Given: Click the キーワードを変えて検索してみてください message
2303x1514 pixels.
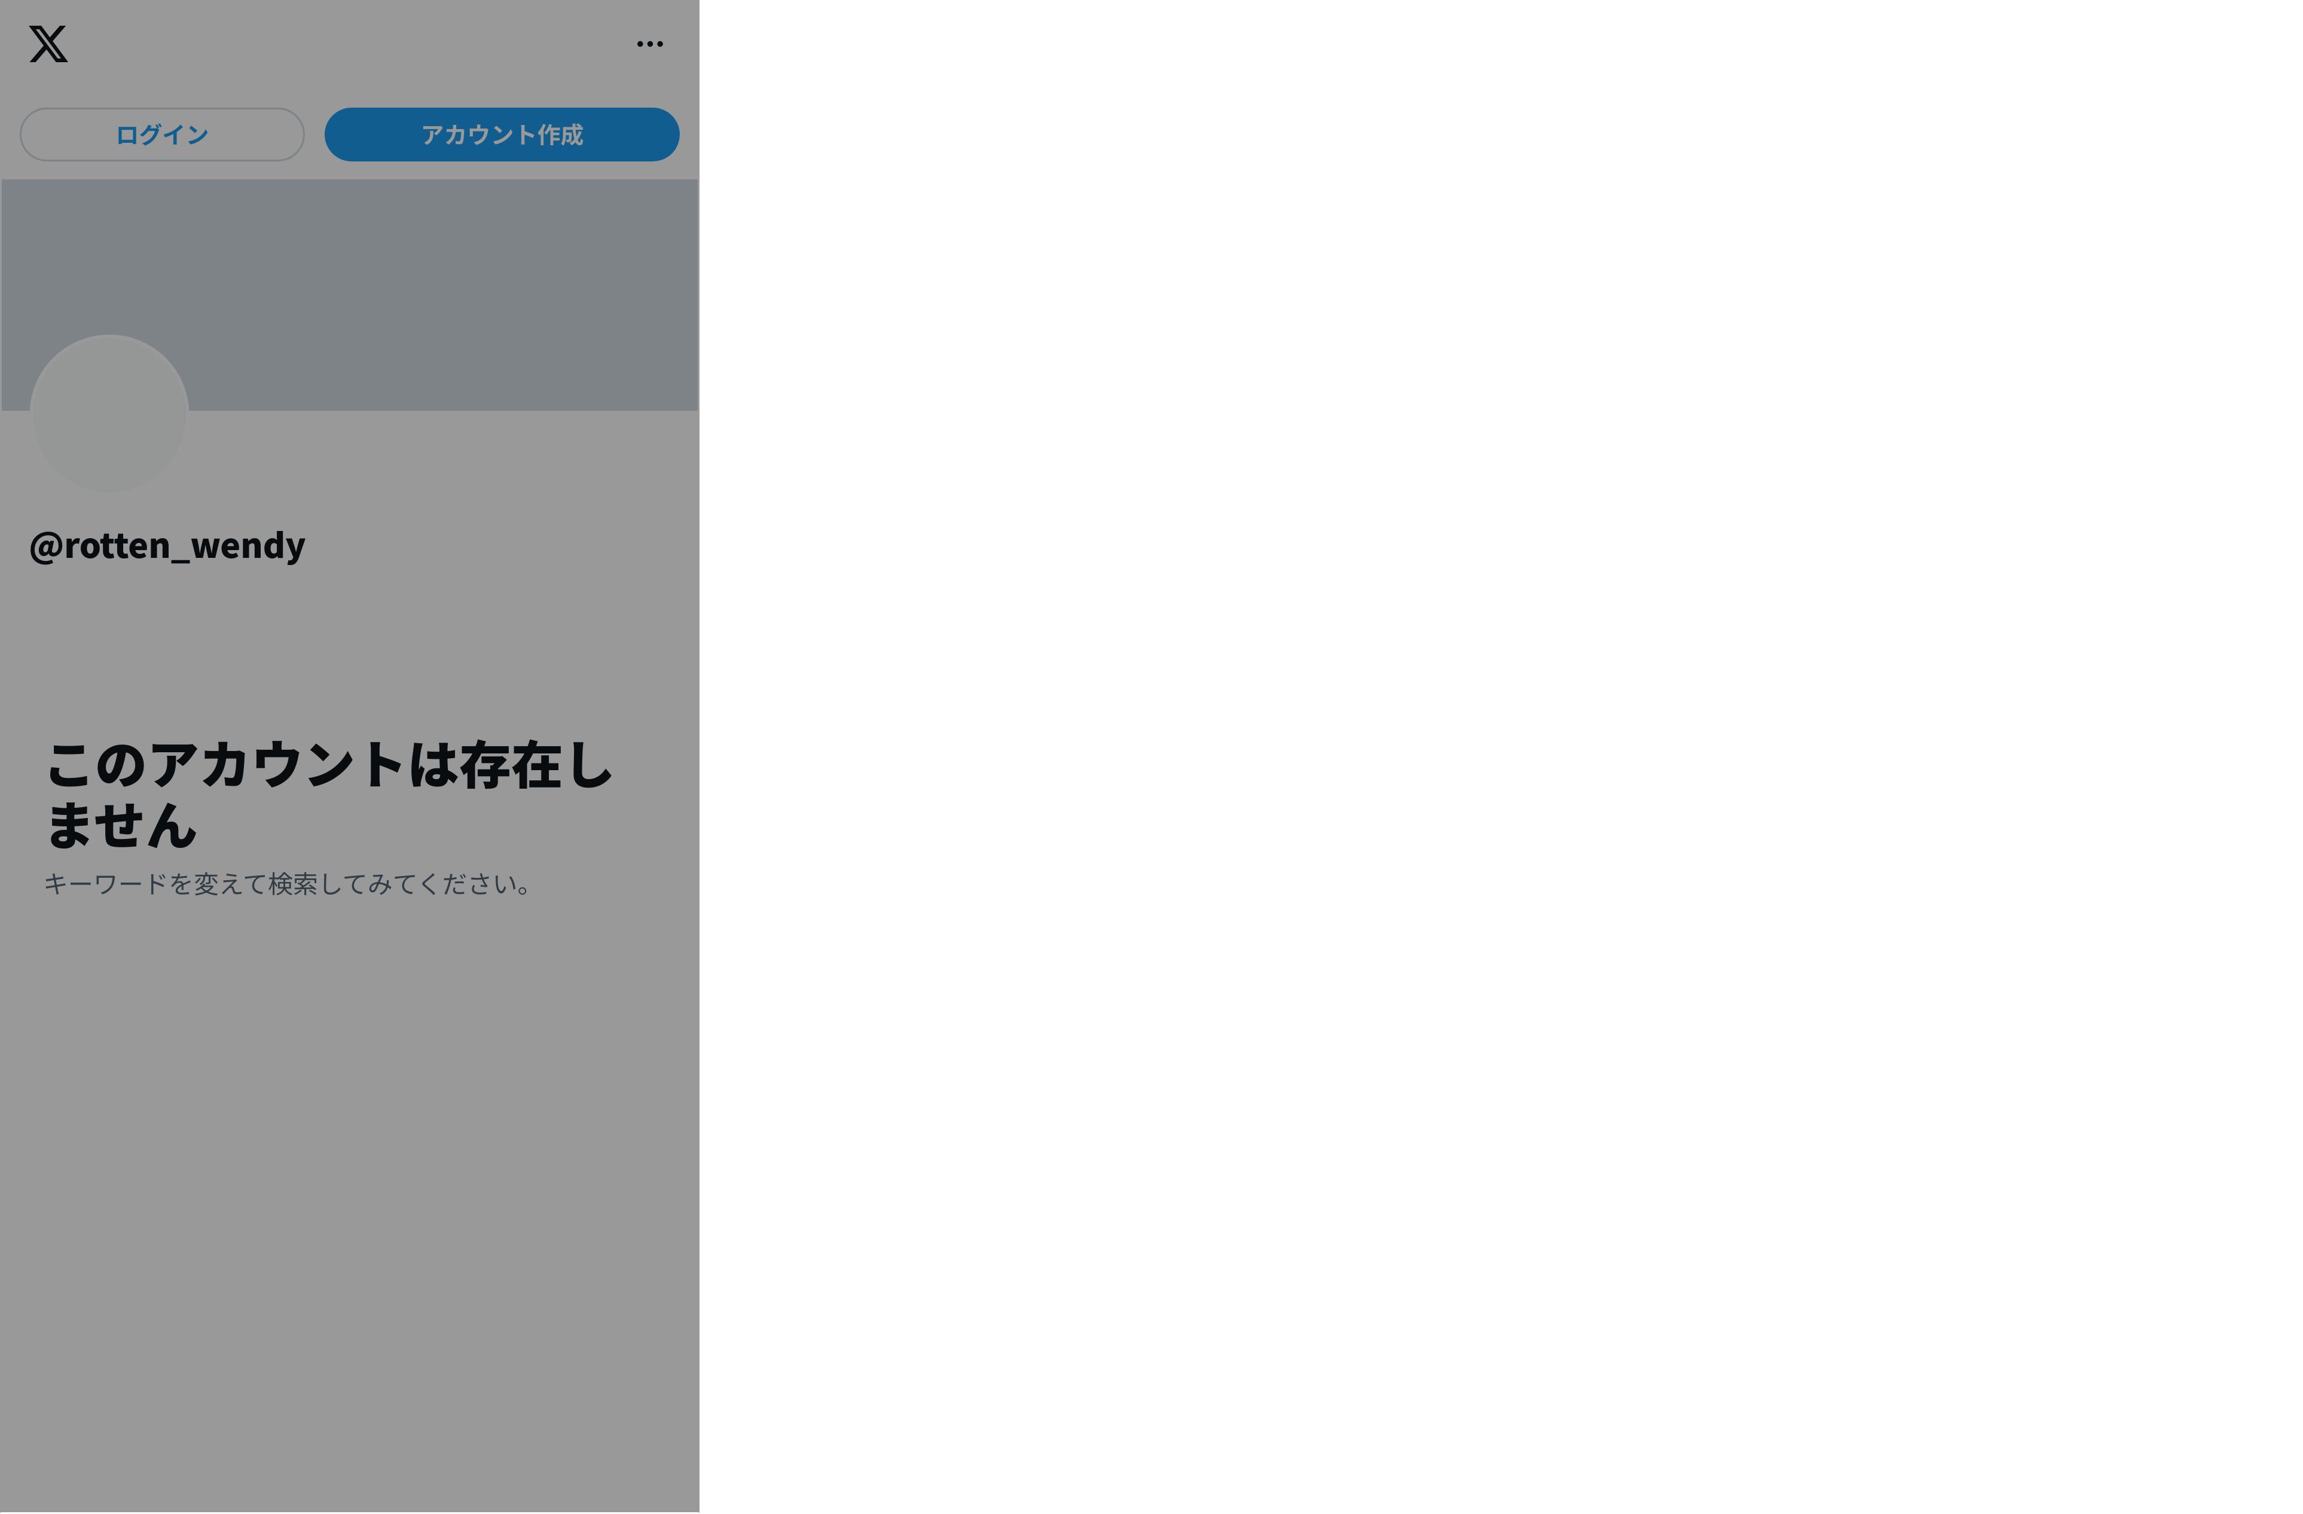Looking at the screenshot, I should click(288, 885).
